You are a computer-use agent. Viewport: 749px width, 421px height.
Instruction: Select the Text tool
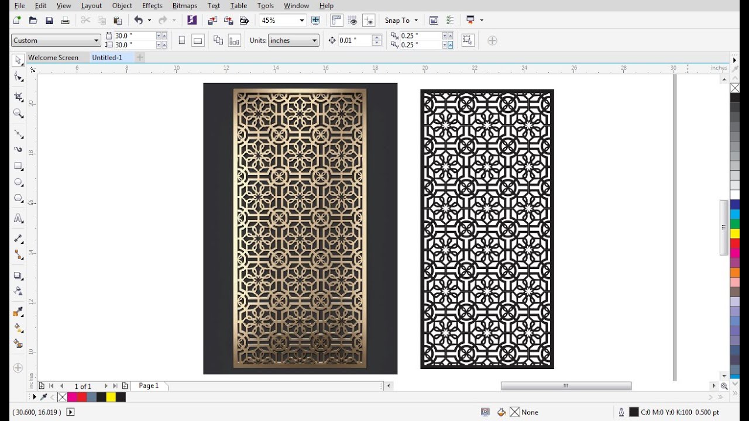coord(18,219)
